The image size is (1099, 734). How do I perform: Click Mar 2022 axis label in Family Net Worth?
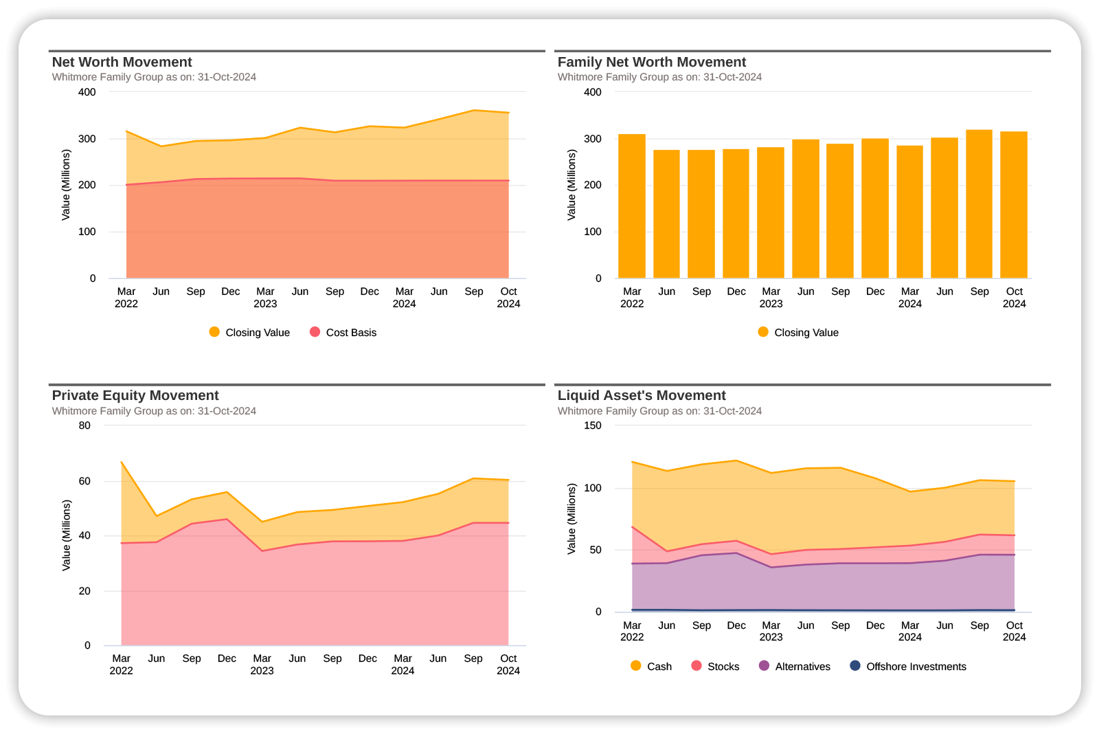pos(632,298)
